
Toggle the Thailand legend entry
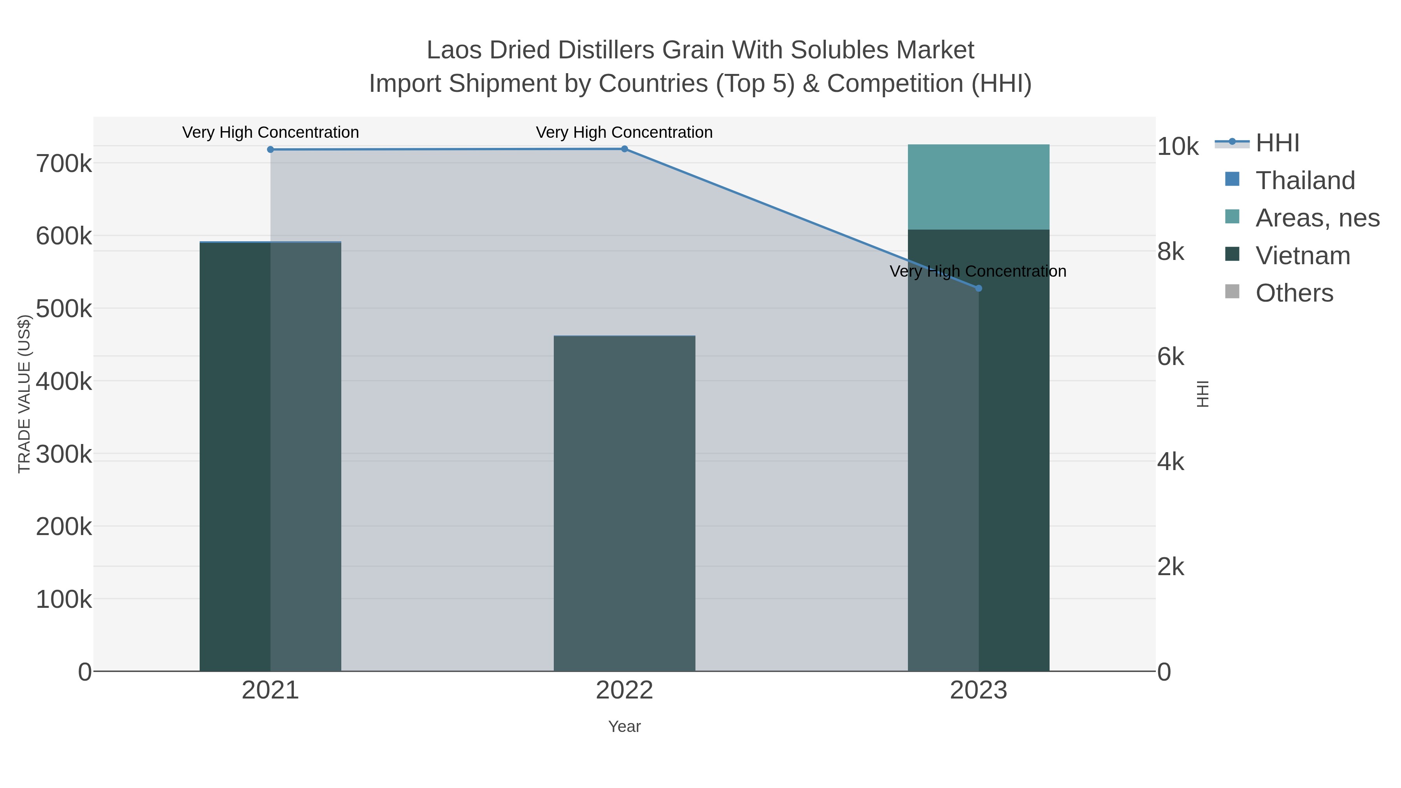(1290, 181)
